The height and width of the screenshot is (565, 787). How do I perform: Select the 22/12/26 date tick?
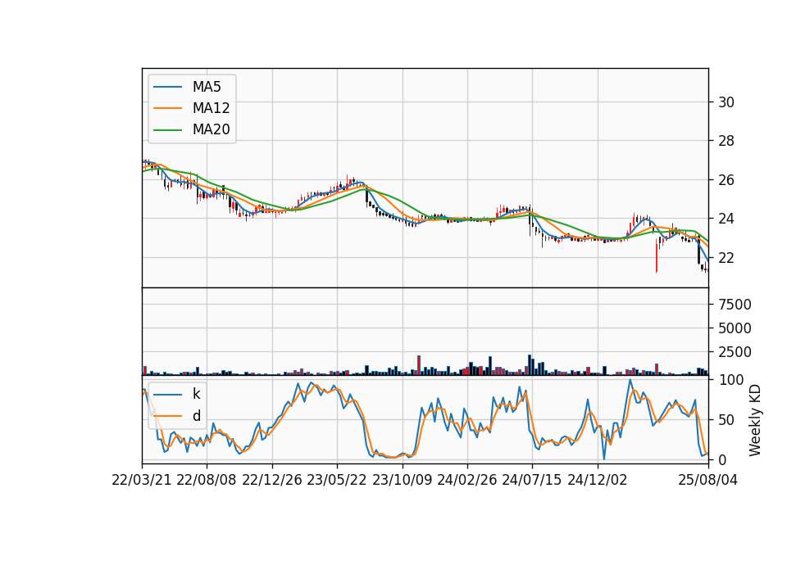point(272,480)
